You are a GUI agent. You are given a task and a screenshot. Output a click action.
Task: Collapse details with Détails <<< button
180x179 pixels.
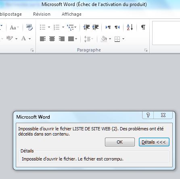tap(154, 142)
